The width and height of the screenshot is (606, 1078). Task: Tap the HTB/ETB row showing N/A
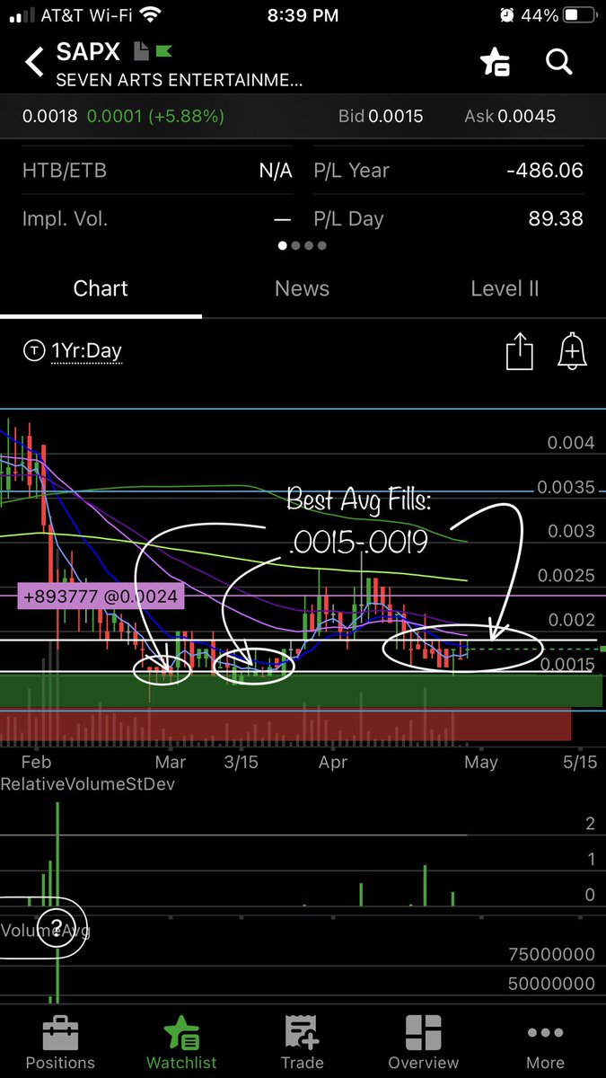click(157, 170)
